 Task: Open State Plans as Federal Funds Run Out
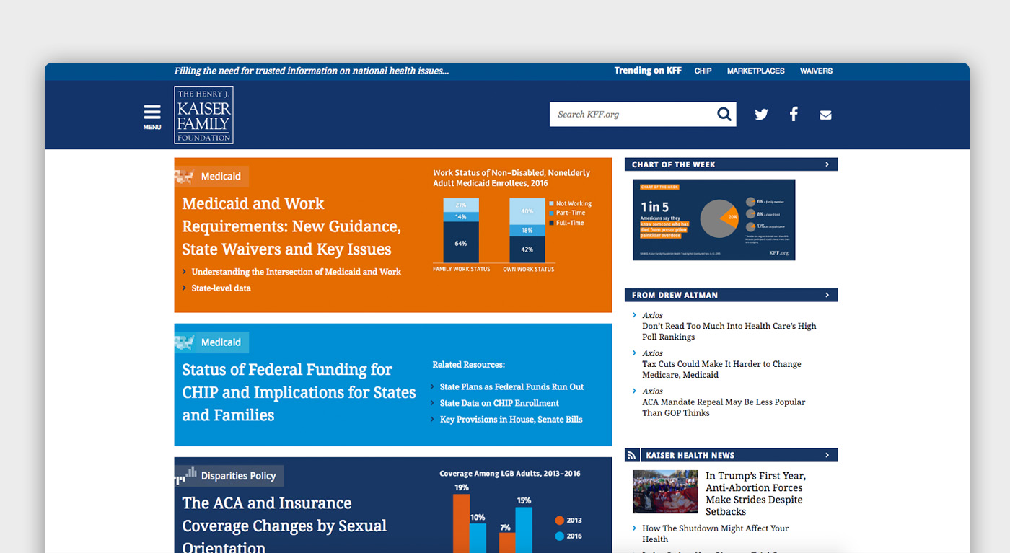point(511,386)
